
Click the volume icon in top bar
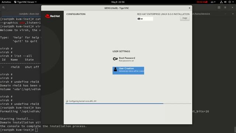[225, 2]
